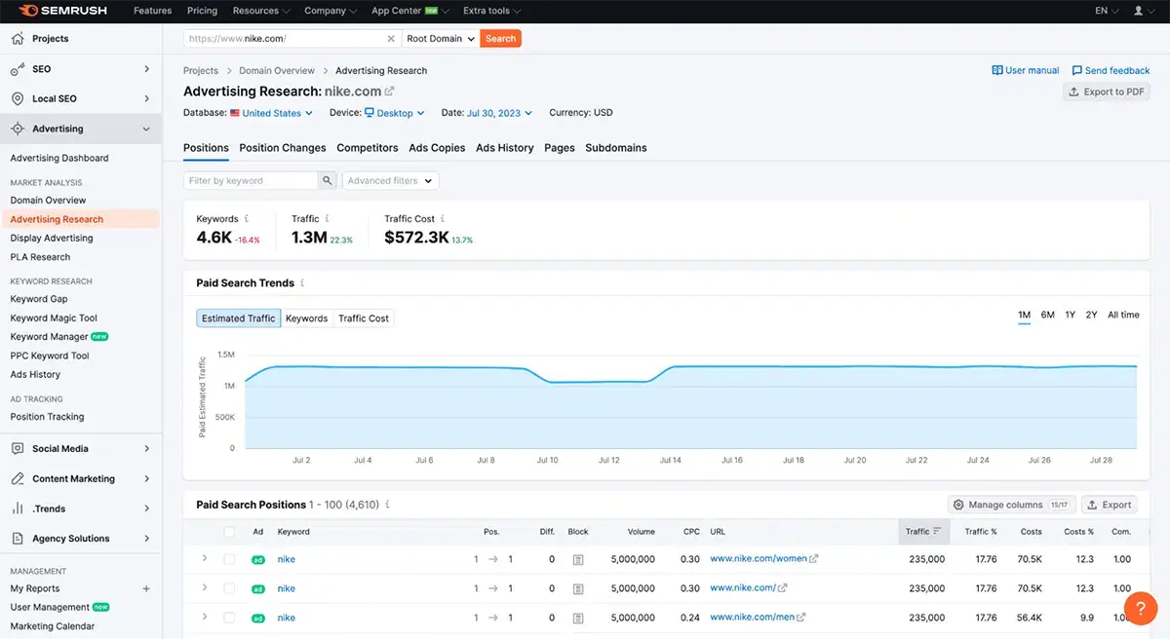Check the second nike keyword row
Screen dimensions: 1170x639
(229, 588)
